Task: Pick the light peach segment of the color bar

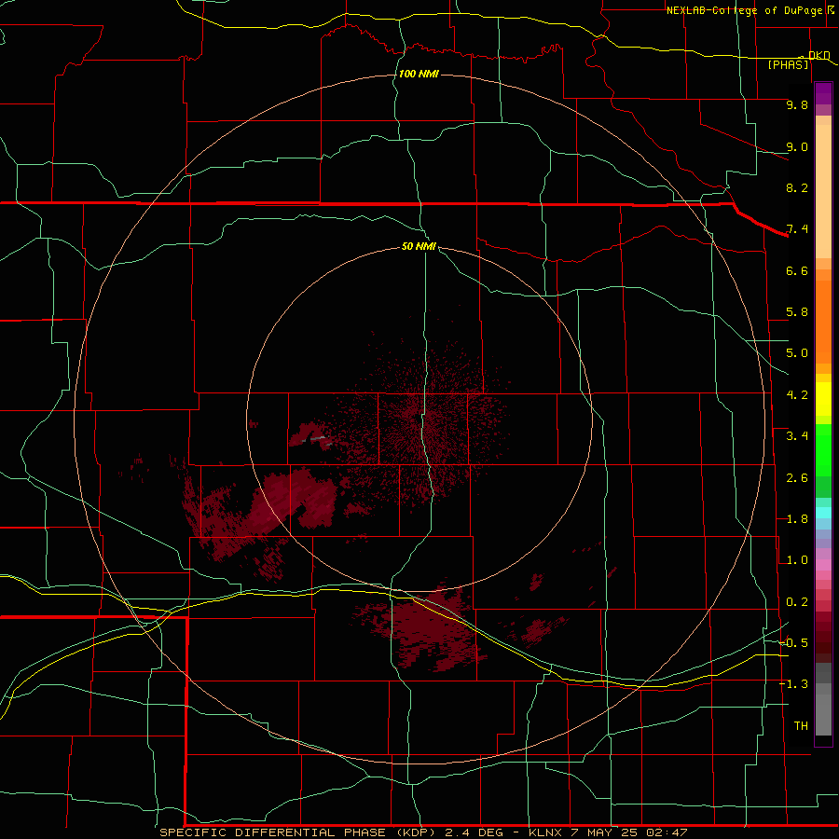Action: pyautogui.click(x=823, y=193)
